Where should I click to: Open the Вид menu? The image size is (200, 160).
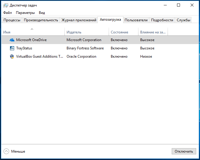coord(42,13)
